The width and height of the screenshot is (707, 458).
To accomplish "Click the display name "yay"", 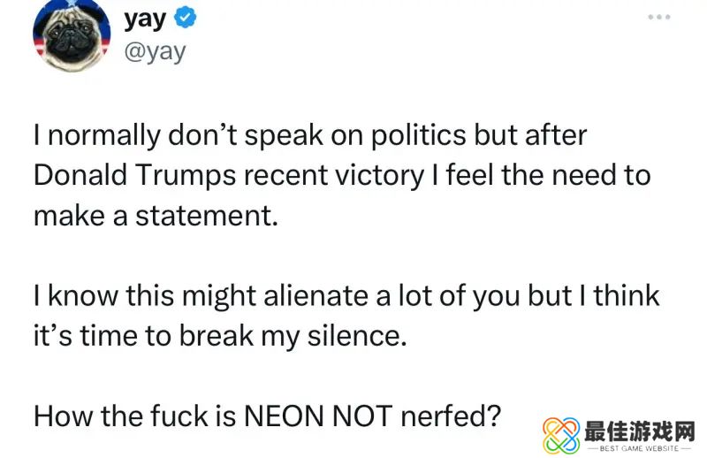I will 145,18.
